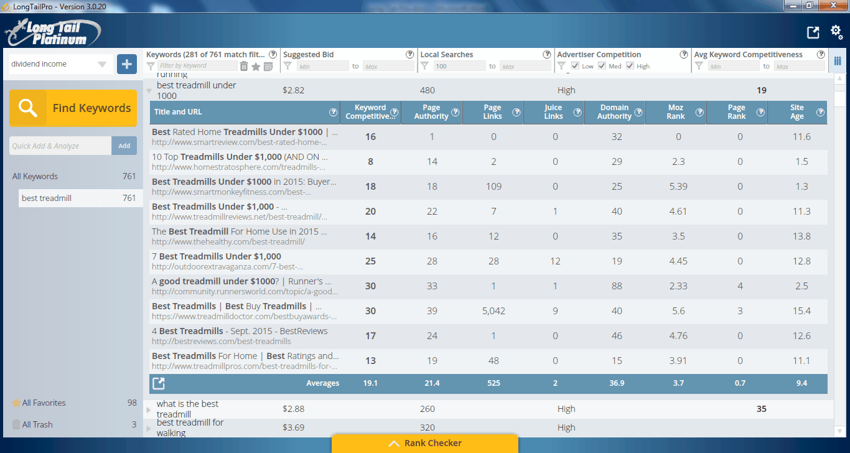Screen dimensions: 850x453
Task: Collapse the best treadmill under 1000 row
Action: tap(149, 91)
